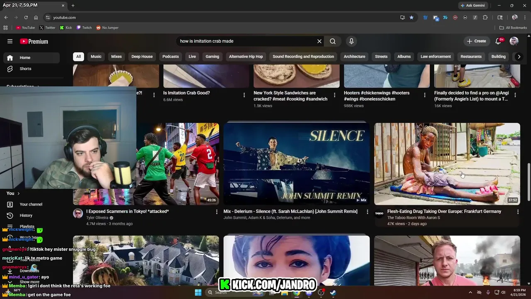This screenshot has height=299, width=531.
Task: Open the Chrome three-dot menu
Action: click(x=524, y=17)
